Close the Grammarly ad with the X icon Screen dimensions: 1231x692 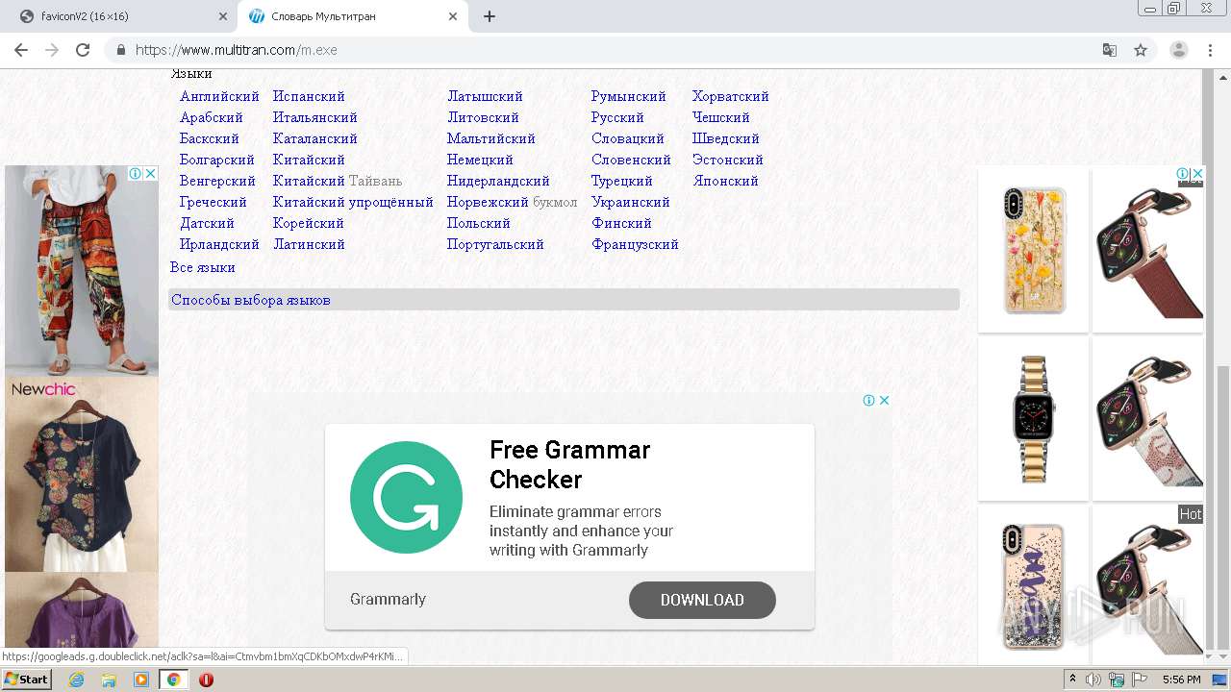885,401
